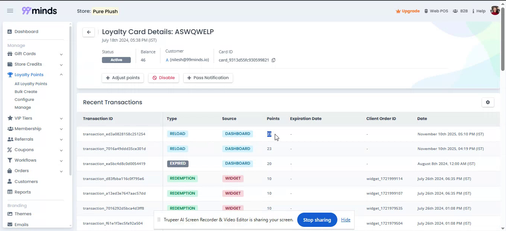Open All Loyalty Points submenu item

[x=31, y=84]
